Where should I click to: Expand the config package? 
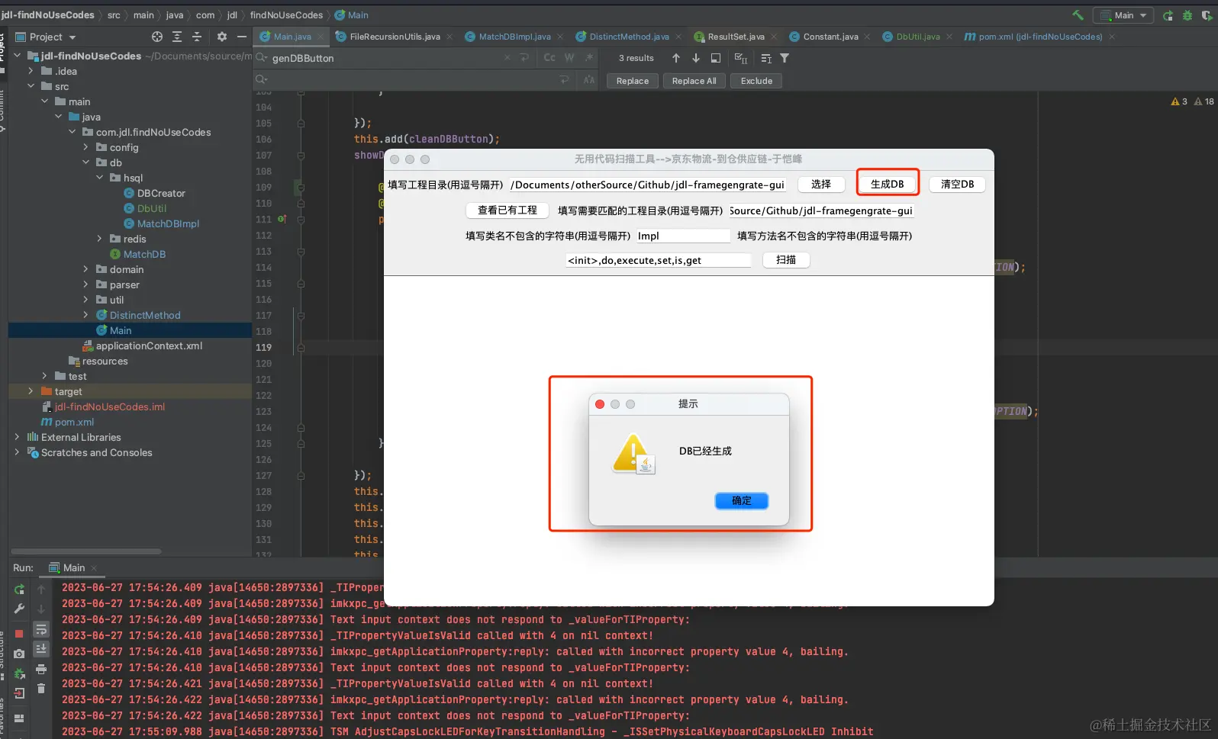coord(85,147)
